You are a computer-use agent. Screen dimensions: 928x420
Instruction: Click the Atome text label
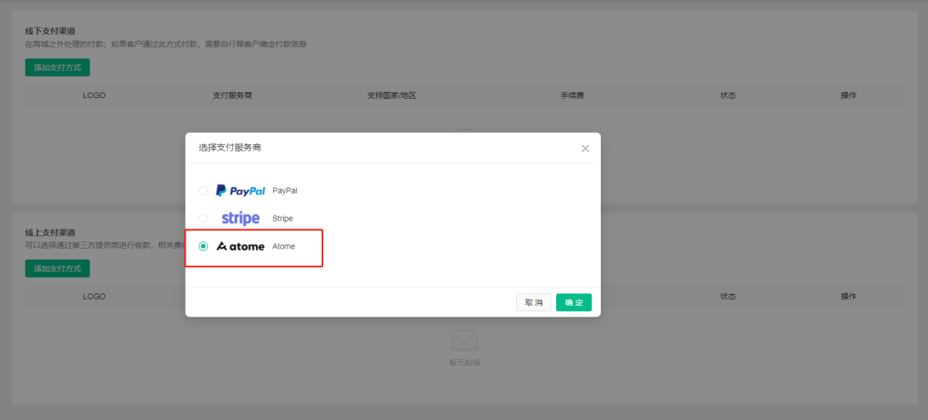pos(284,246)
